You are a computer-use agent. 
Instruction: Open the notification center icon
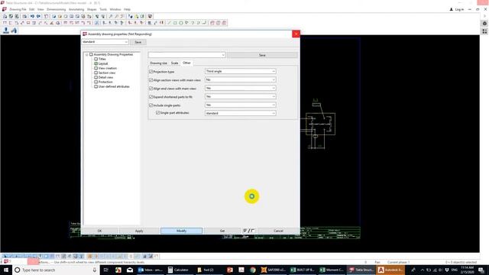(x=481, y=270)
